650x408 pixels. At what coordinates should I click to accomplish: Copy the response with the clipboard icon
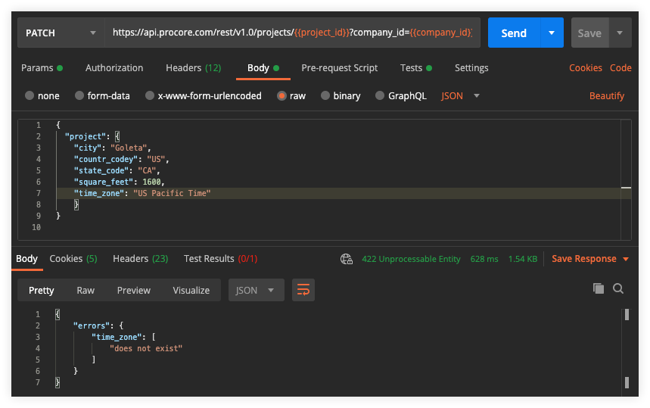[599, 288]
